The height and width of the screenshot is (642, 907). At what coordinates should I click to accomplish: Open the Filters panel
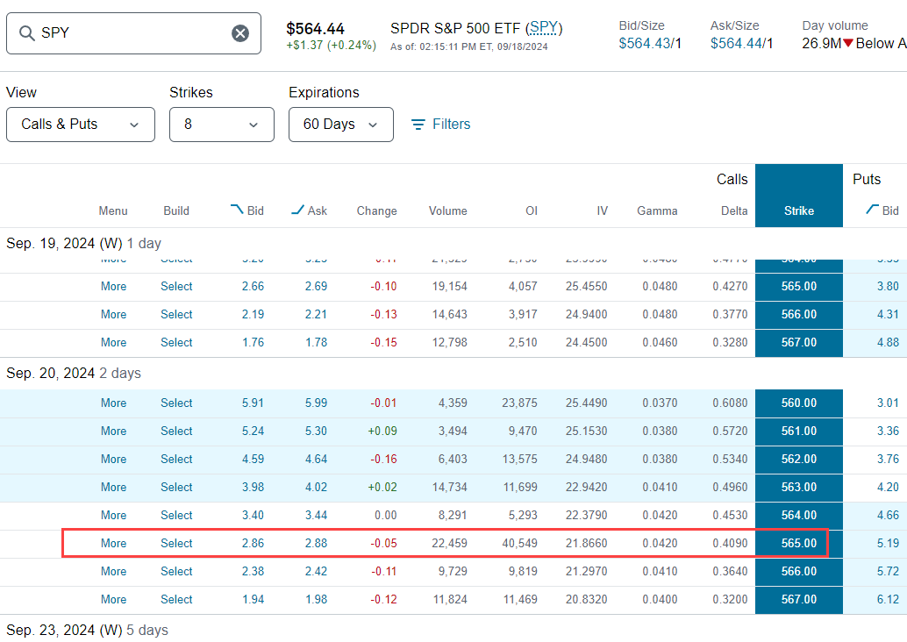pyautogui.click(x=440, y=125)
